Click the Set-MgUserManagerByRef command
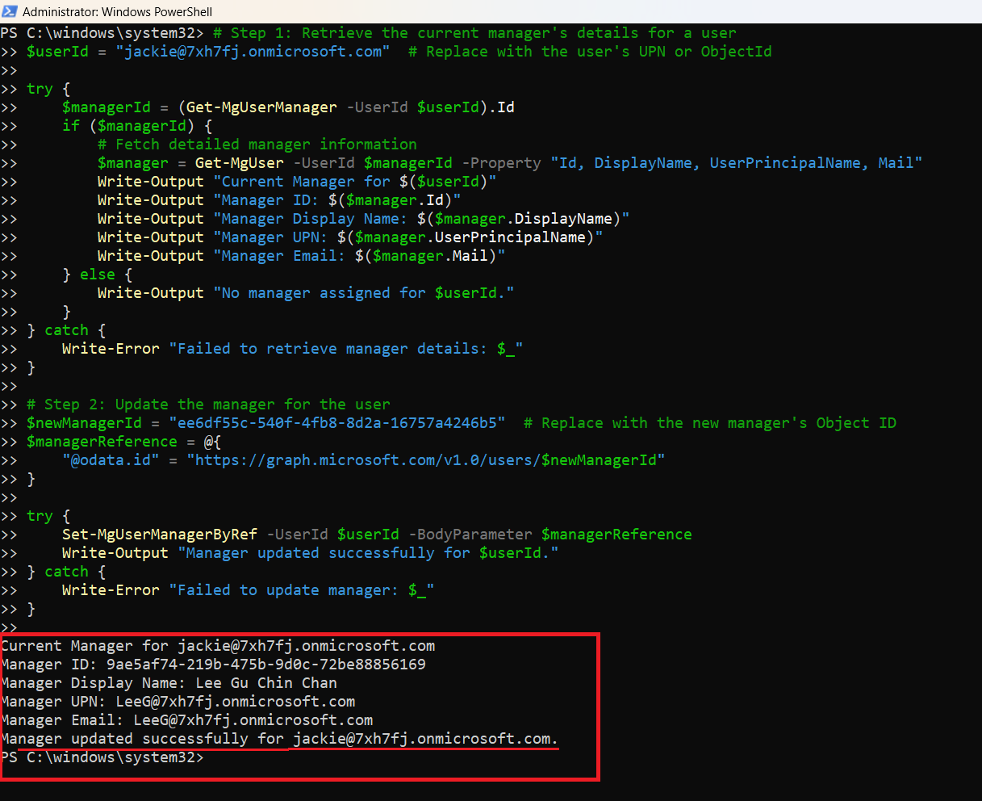The width and height of the screenshot is (982, 801). click(160, 535)
